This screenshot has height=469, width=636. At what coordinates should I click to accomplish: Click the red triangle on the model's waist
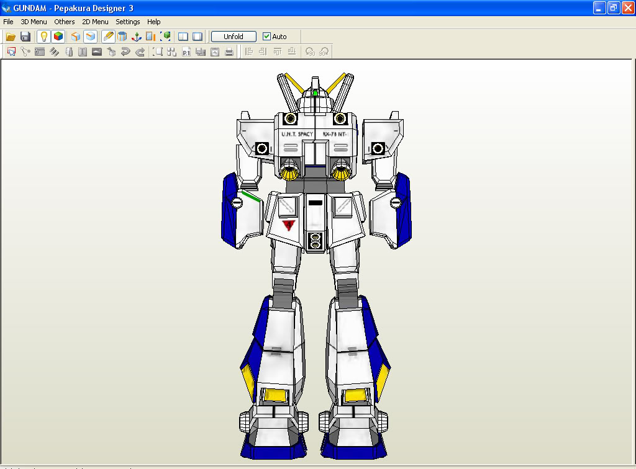coord(288,225)
